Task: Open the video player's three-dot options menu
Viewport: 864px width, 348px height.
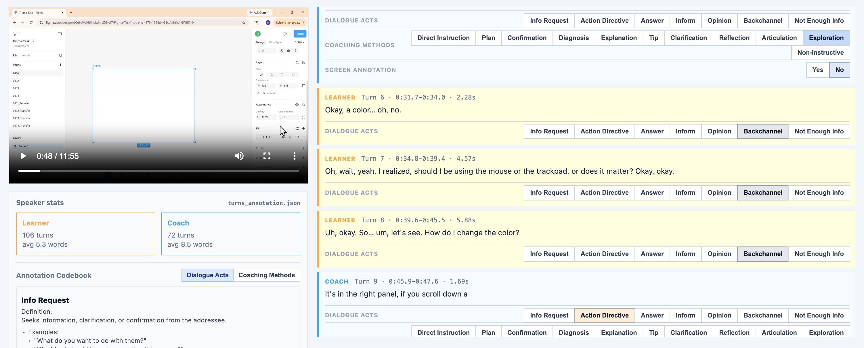Action: (x=295, y=156)
